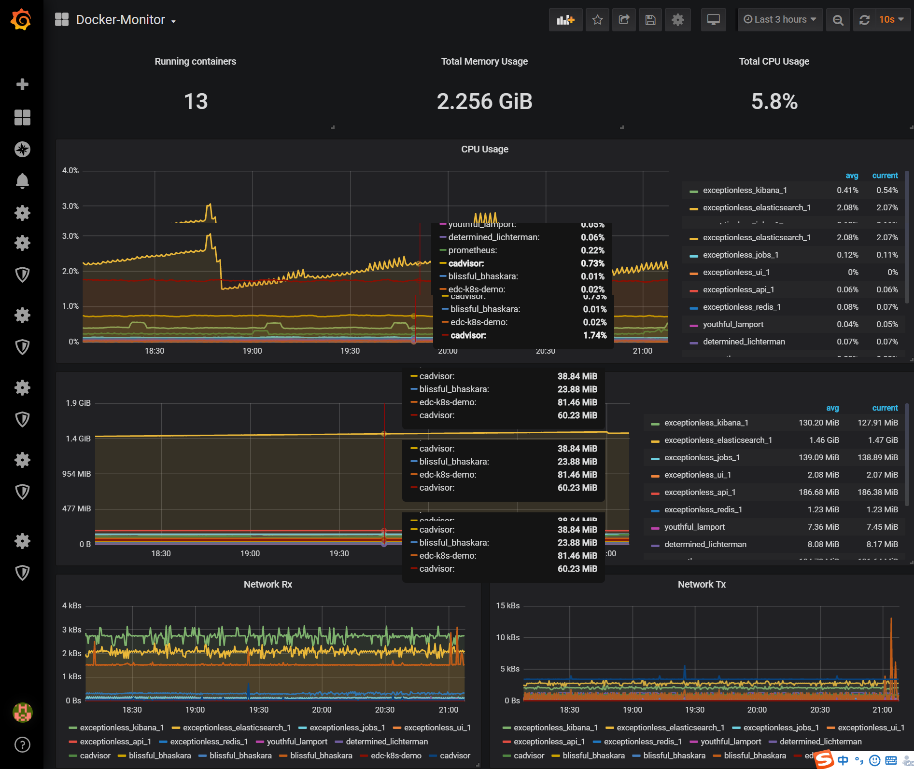
Task: Click the CPU Usage legend scrollbar
Action: 907,237
